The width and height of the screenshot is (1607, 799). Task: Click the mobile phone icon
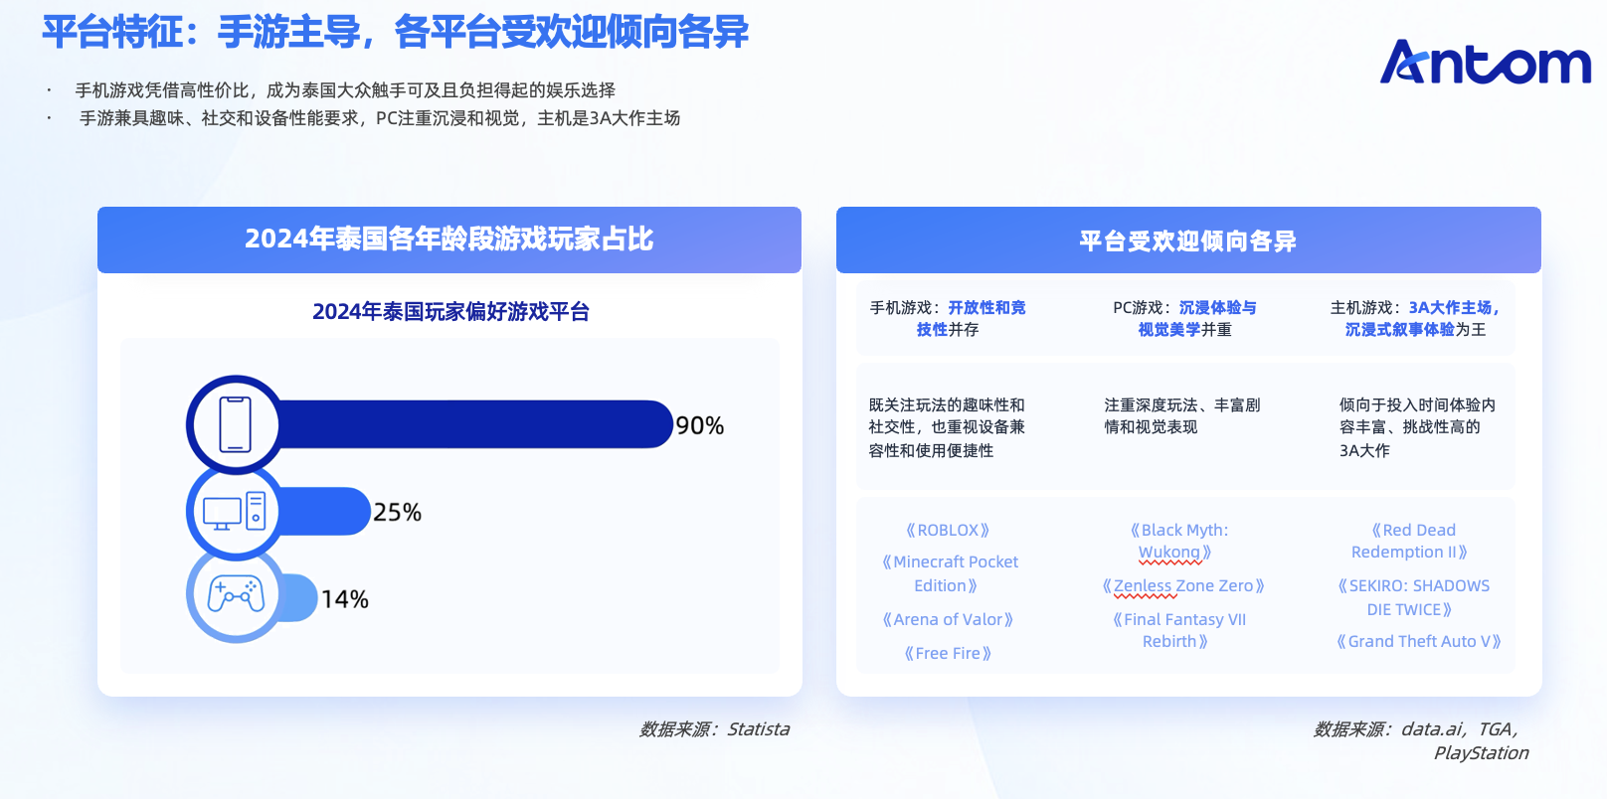click(235, 424)
